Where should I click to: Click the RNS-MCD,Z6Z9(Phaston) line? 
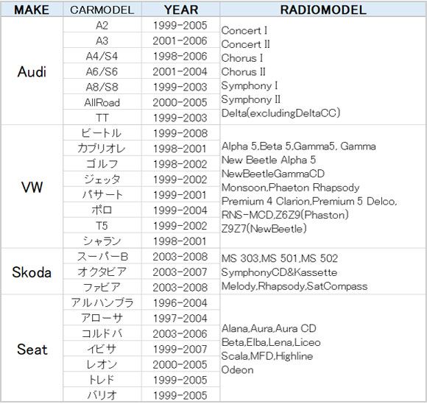click(x=285, y=215)
